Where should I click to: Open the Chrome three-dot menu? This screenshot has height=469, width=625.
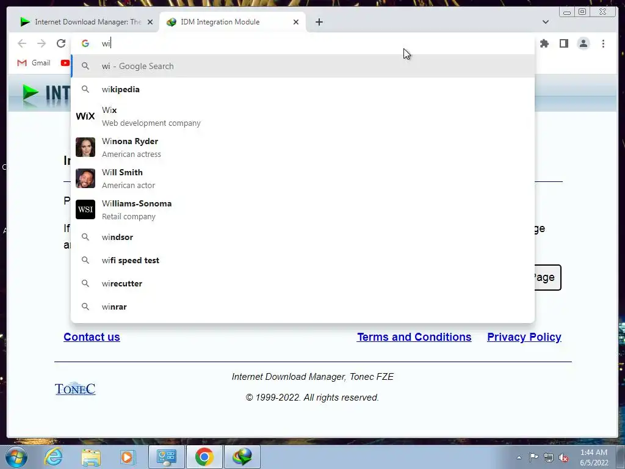pyautogui.click(x=604, y=43)
